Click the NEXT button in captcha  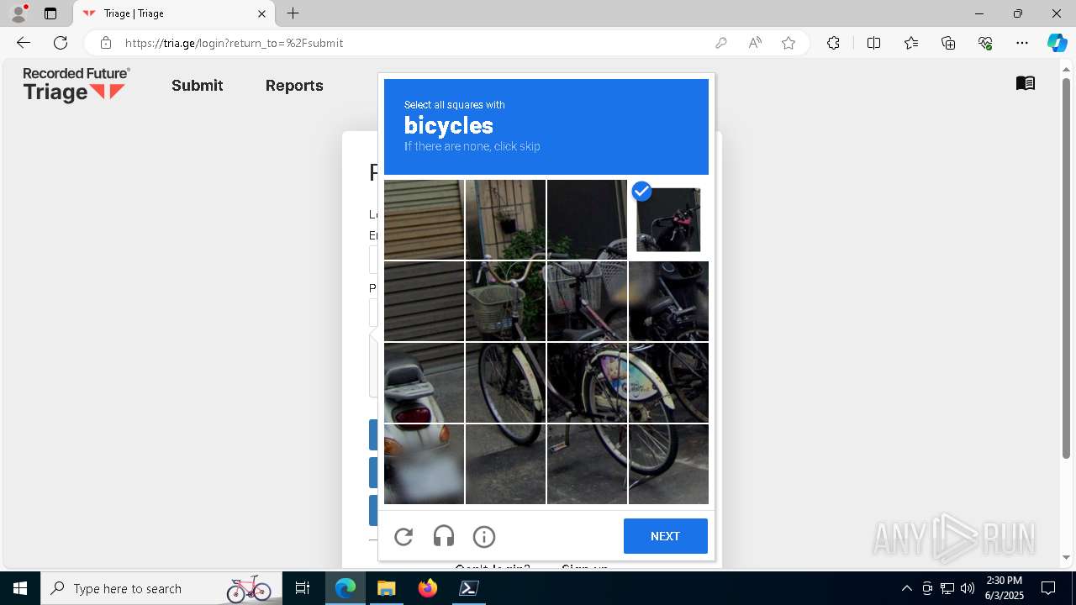tap(665, 536)
